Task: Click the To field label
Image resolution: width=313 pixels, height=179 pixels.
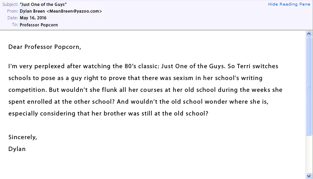Action: click(15, 25)
